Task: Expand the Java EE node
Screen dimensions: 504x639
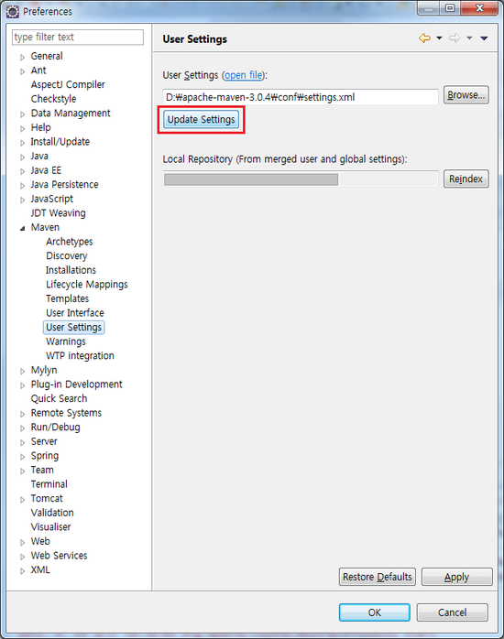Action: (x=22, y=171)
